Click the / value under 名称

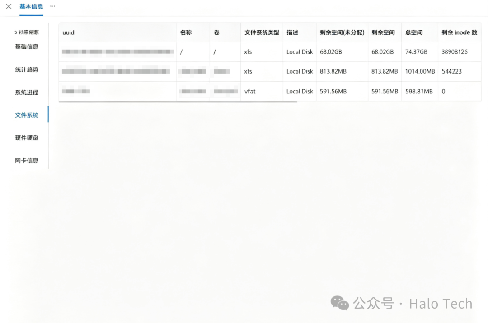pos(181,52)
